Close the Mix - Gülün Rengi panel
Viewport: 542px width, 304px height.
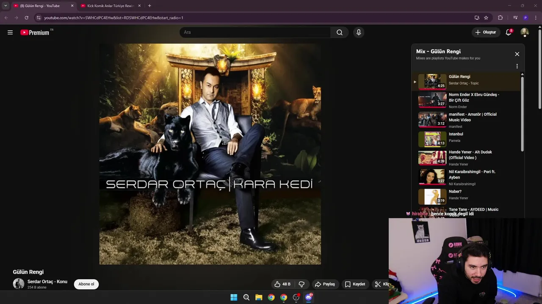click(517, 54)
